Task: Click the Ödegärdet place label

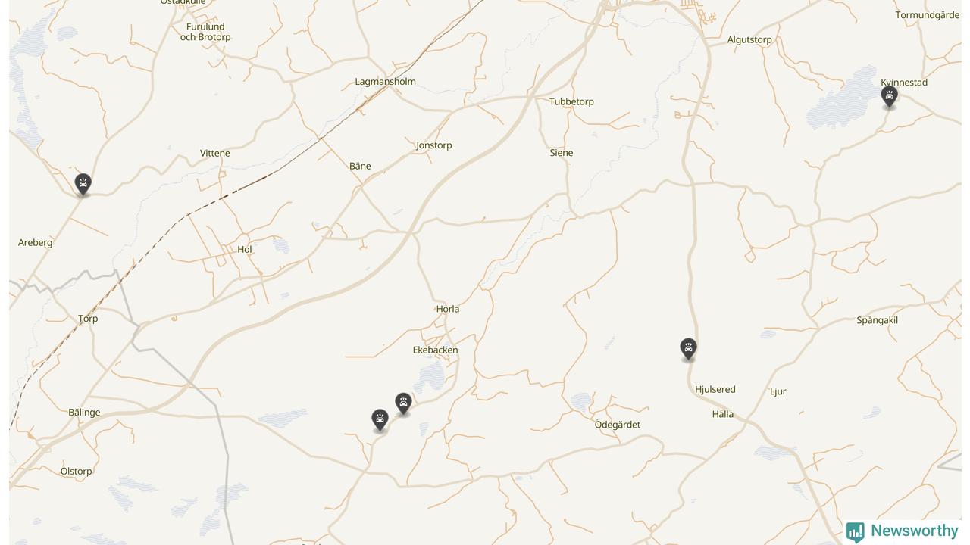Action: tap(617, 425)
